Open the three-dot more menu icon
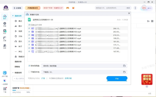 pos(135,8)
